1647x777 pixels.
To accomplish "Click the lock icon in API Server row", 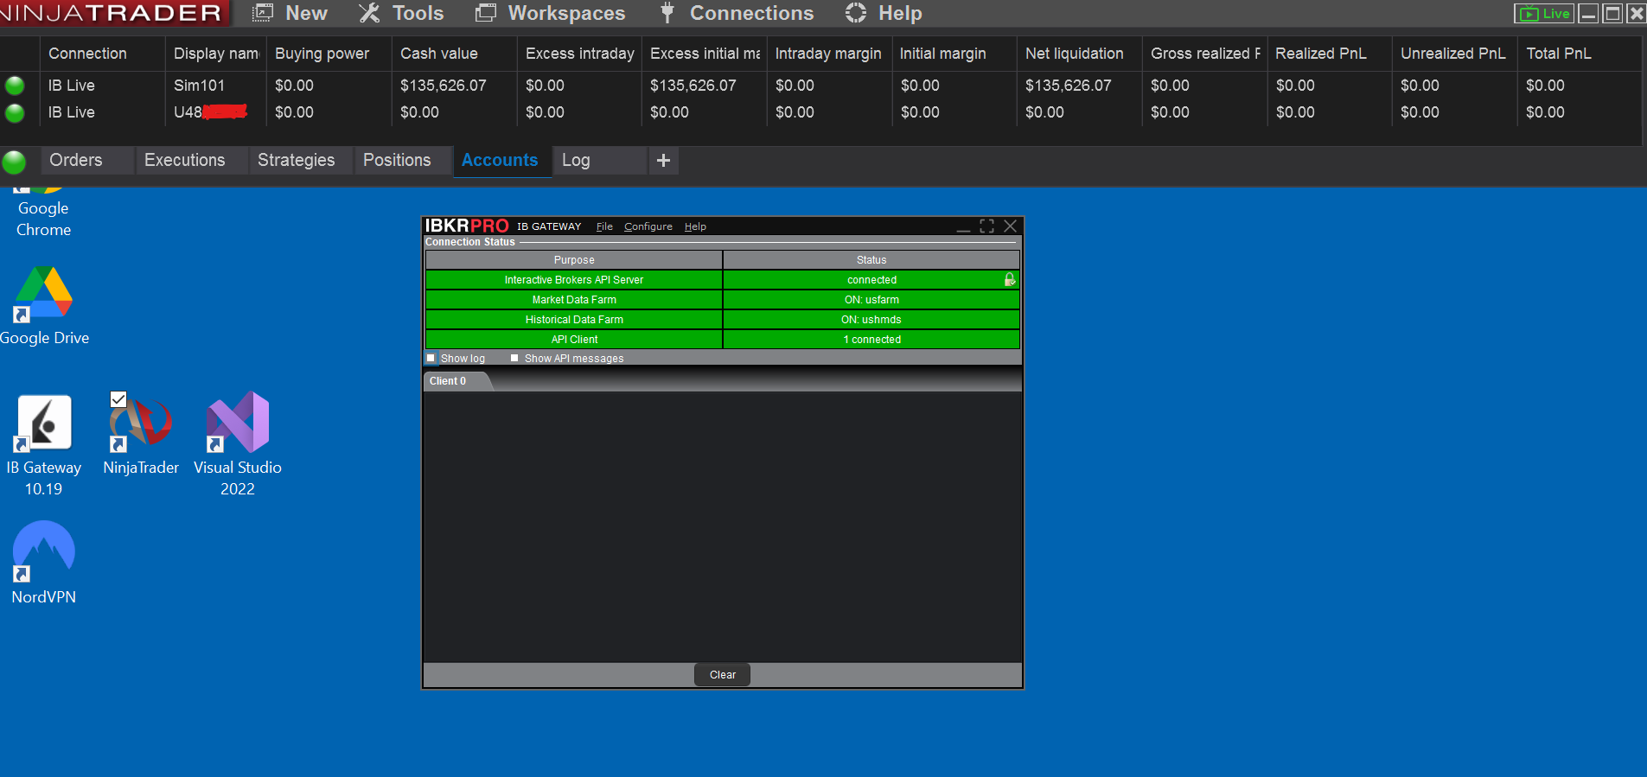I will pos(1009,279).
